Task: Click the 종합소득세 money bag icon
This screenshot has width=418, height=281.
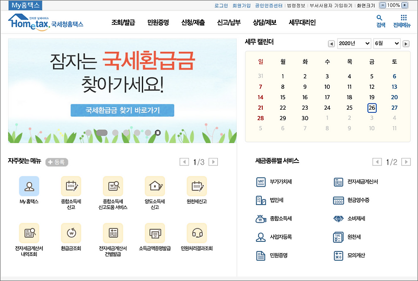Action: 261,219
